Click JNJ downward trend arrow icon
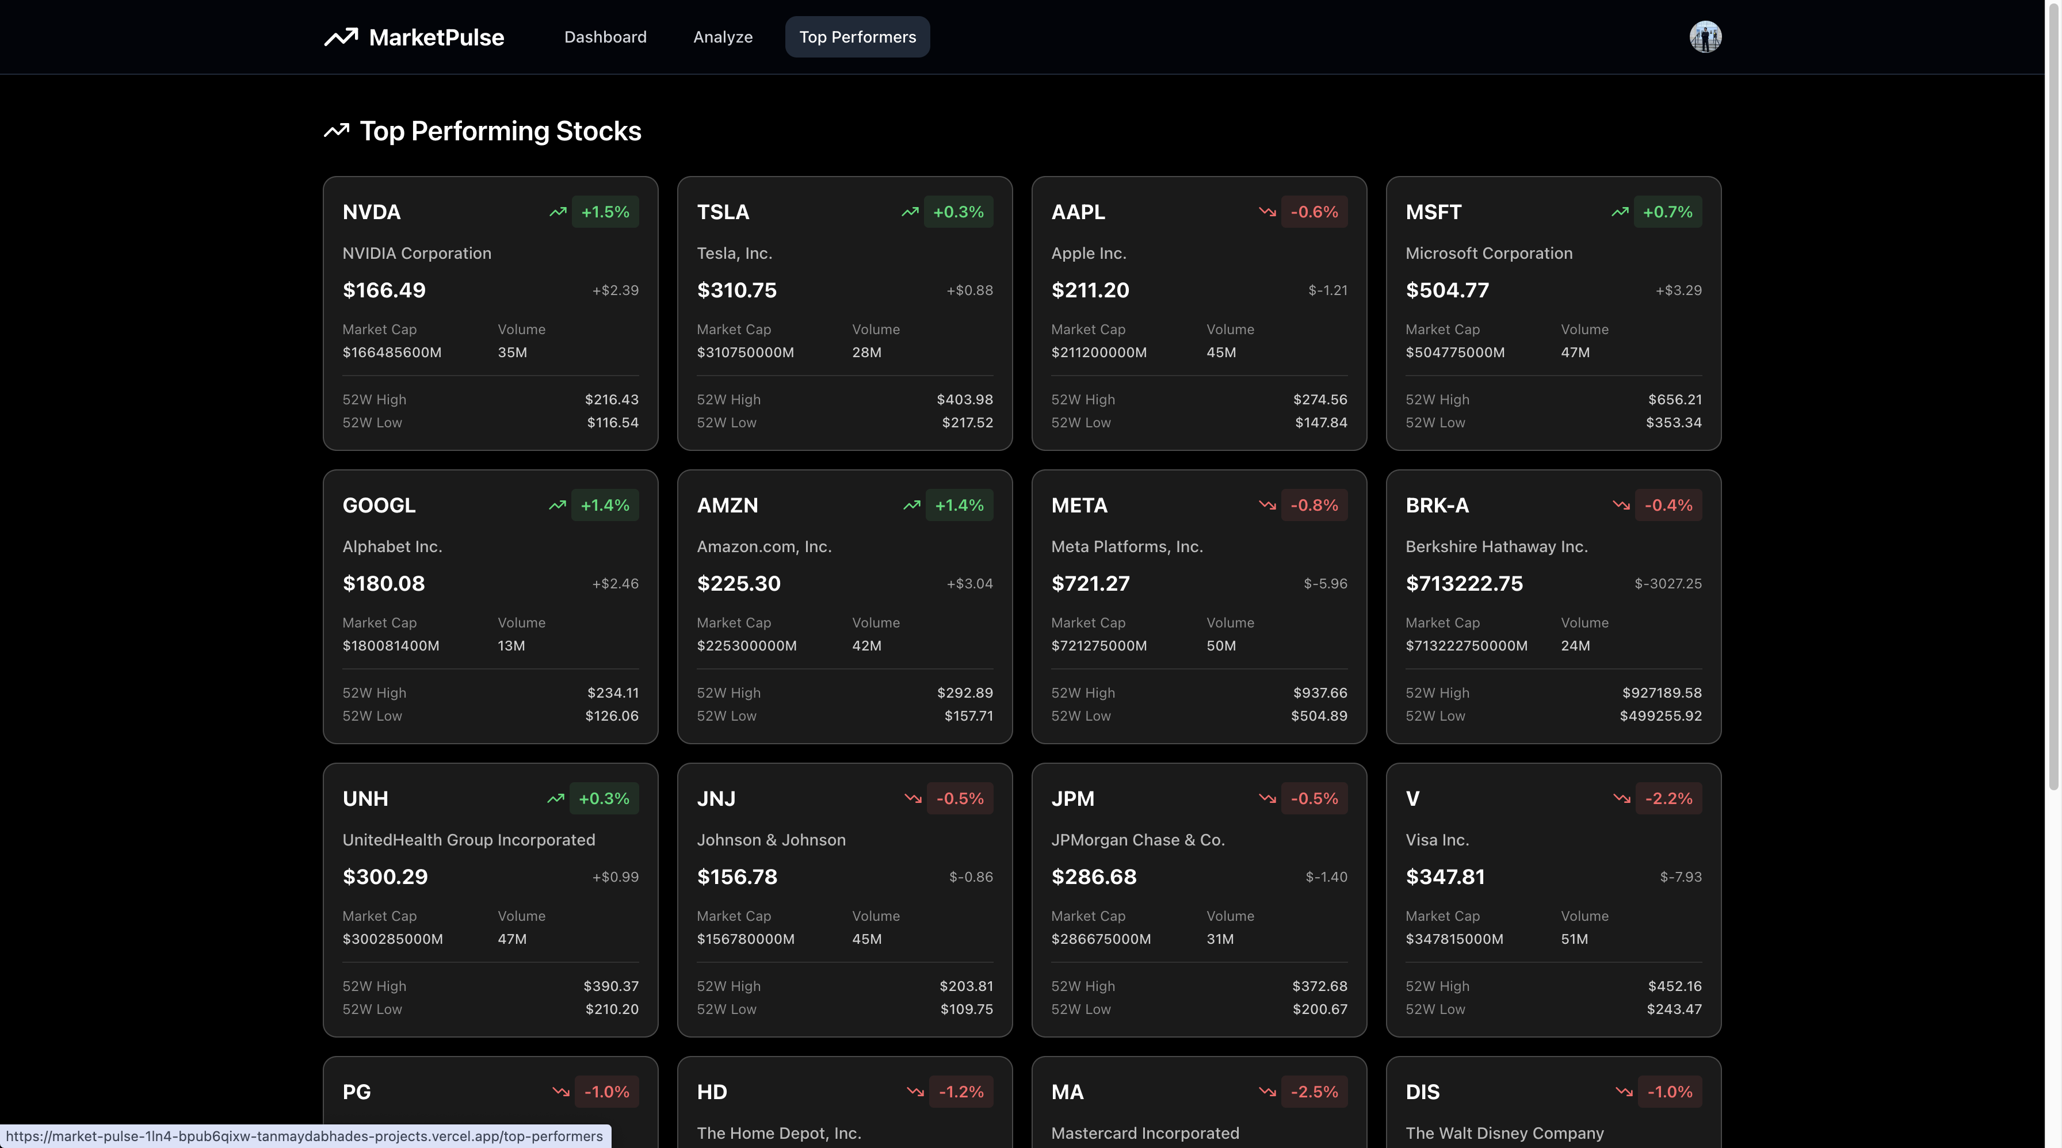Screen dimensions: 2062x1148 pyautogui.click(x=912, y=798)
